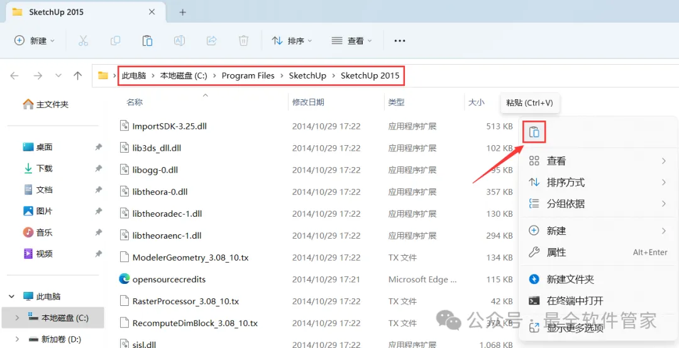This screenshot has height=348, width=679.
Task: Close the SketchUp 2015 tab
Action: coord(152,12)
